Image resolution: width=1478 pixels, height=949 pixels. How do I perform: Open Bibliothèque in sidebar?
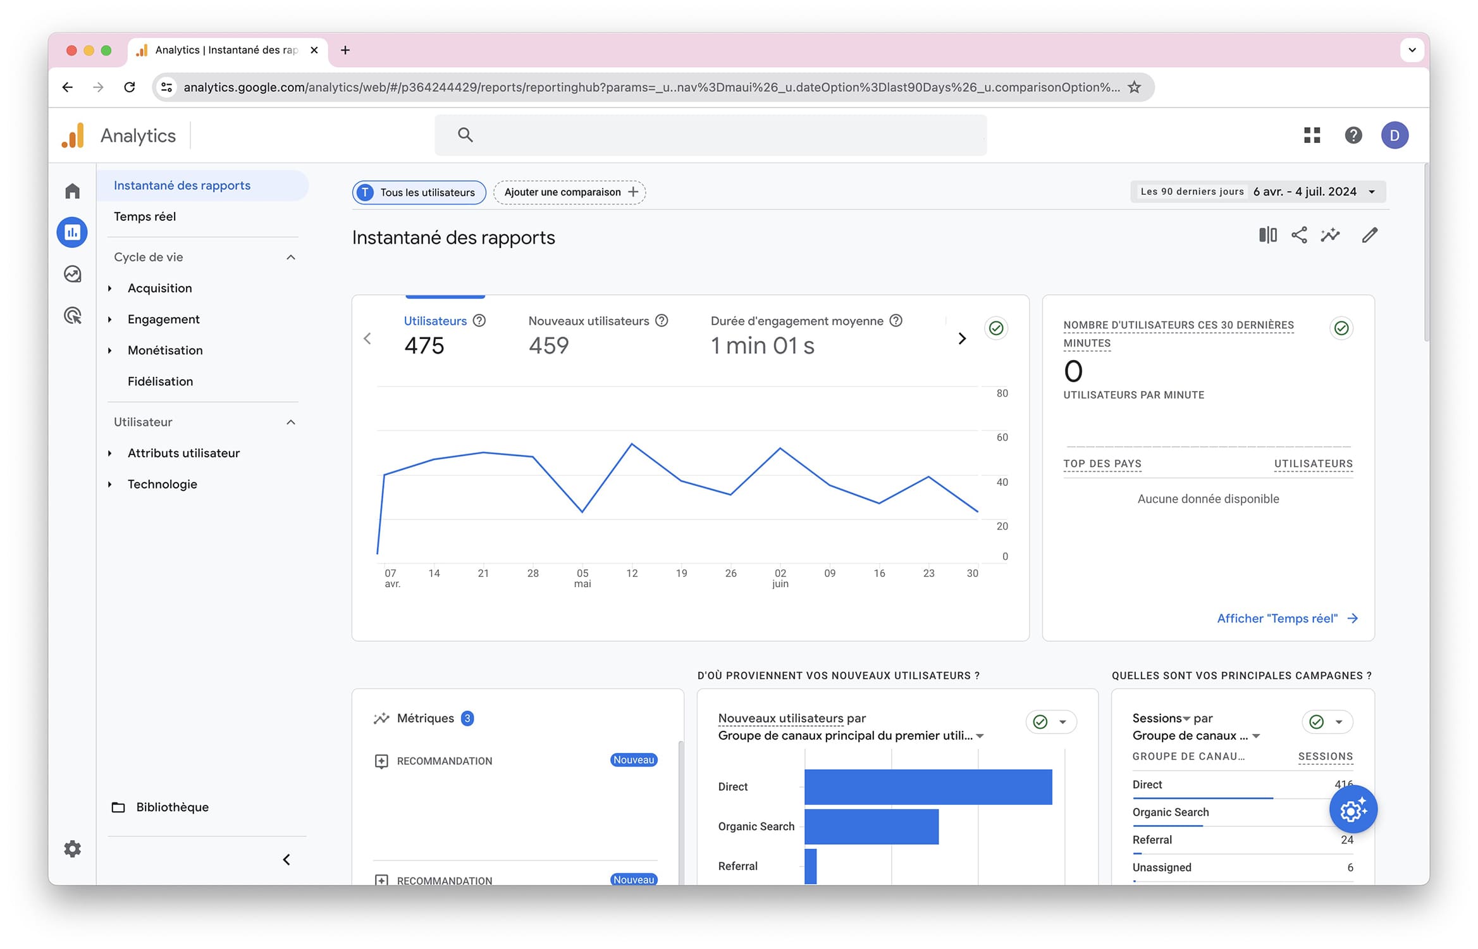tap(160, 807)
